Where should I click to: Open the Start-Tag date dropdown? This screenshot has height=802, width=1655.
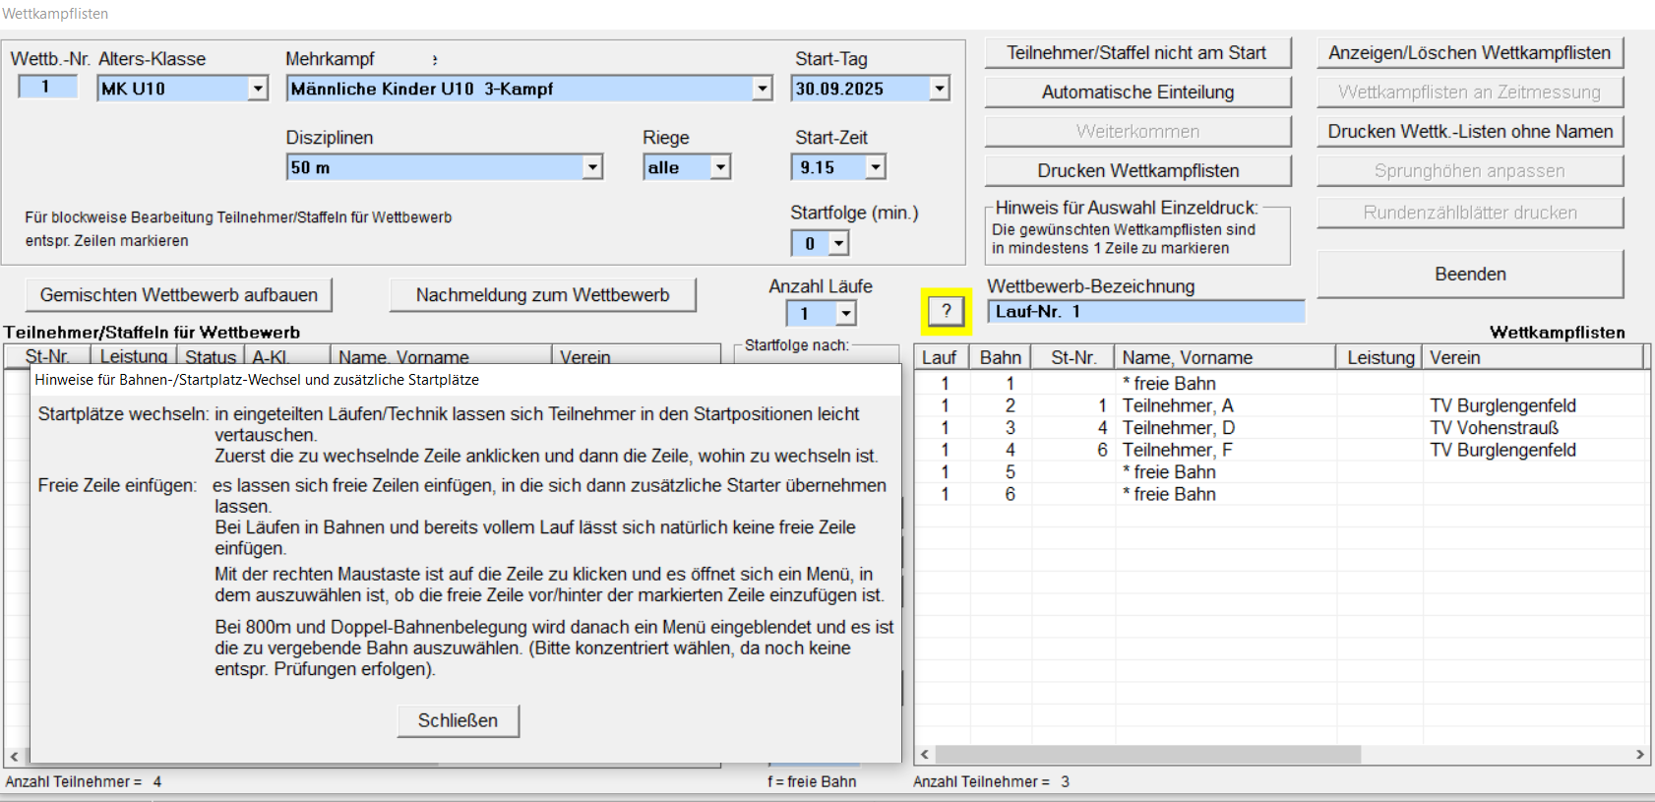coord(940,89)
